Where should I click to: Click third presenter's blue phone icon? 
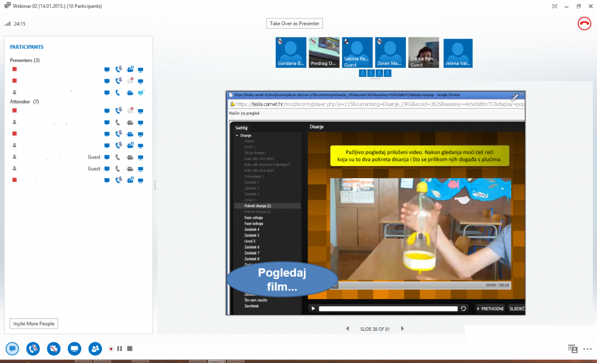(x=118, y=93)
